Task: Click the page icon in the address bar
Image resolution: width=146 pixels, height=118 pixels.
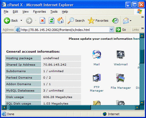Action: pyautogui.click(x=18, y=30)
